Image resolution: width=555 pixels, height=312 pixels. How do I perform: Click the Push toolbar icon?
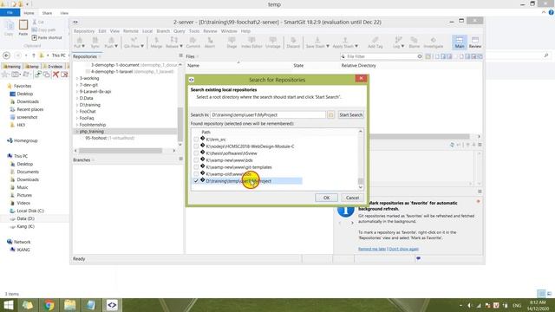(111, 42)
